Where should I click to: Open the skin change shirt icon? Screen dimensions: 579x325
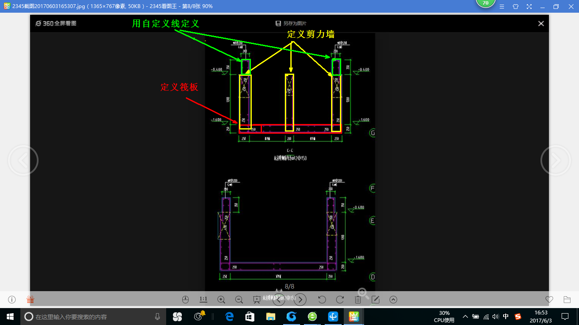click(515, 6)
